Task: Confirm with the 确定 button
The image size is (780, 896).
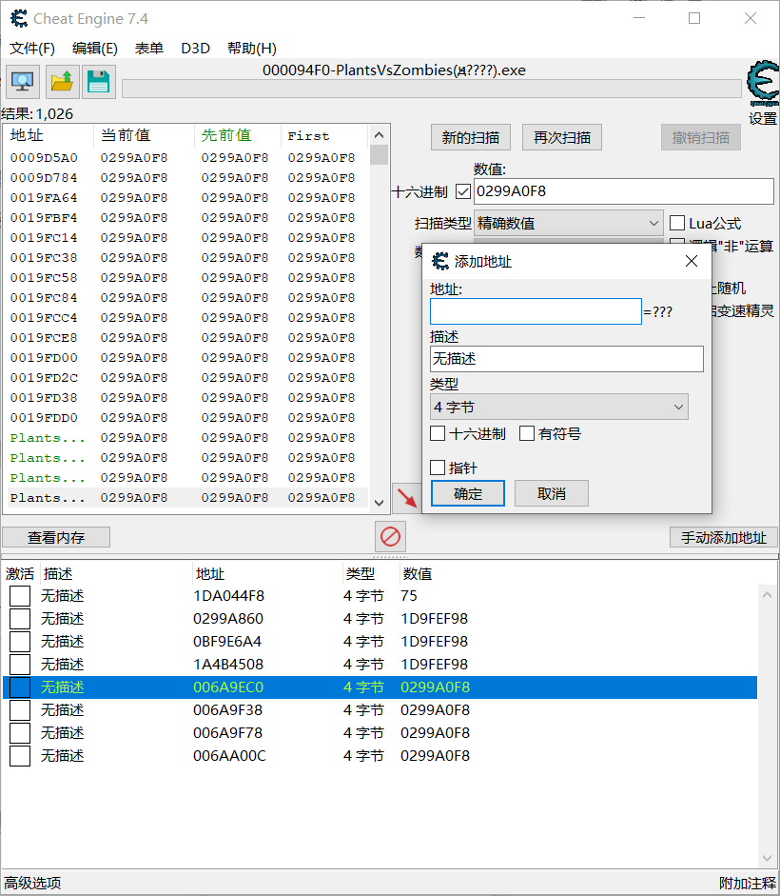Action: (468, 493)
